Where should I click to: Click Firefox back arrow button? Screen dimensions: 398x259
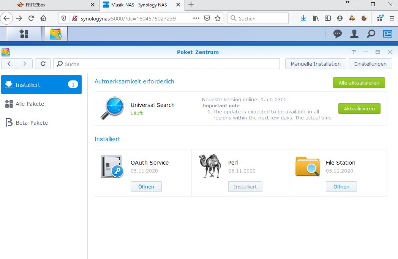(6, 18)
